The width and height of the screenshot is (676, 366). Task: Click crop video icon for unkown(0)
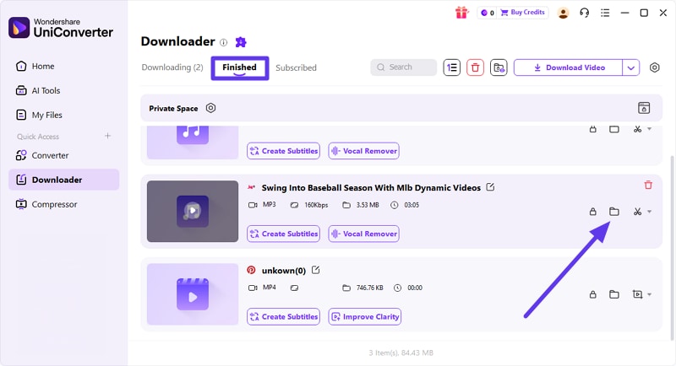(x=637, y=294)
